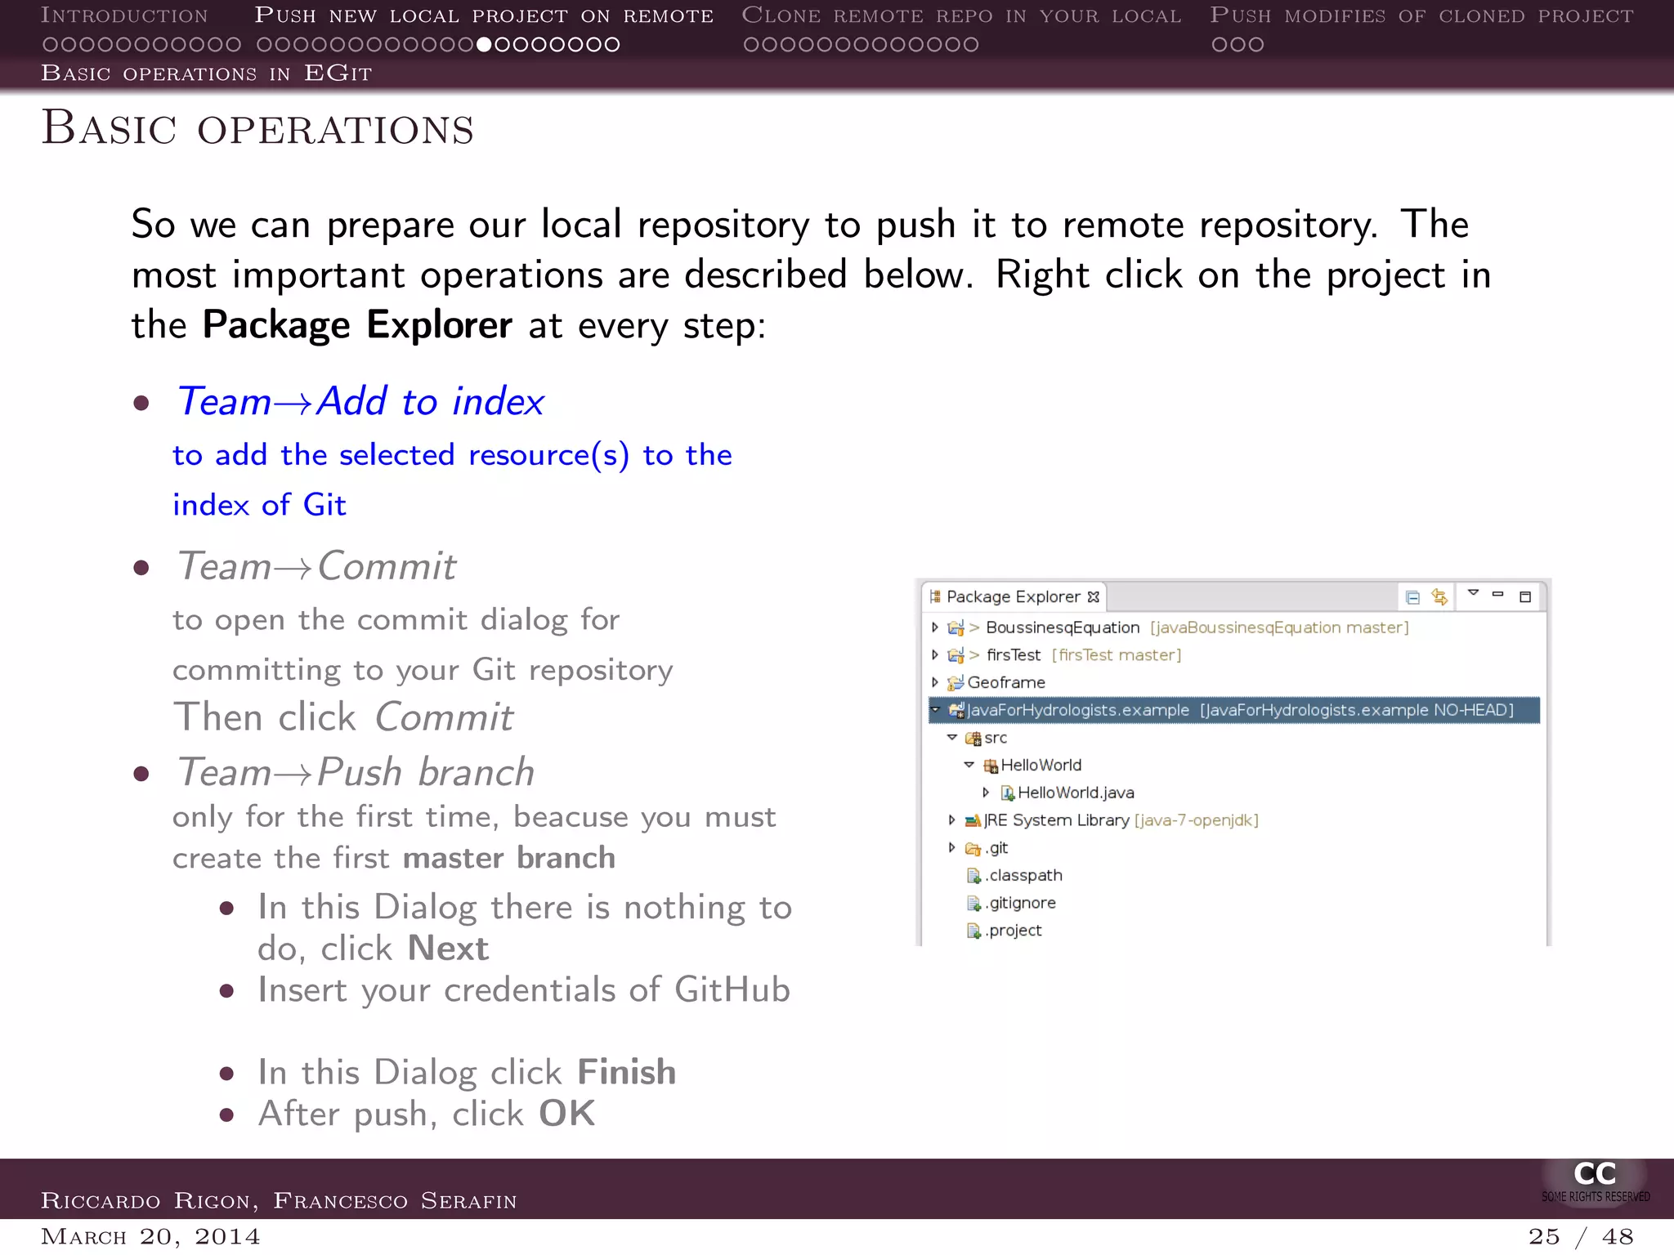Open the Package Explorer view menu triangle

(x=1473, y=593)
